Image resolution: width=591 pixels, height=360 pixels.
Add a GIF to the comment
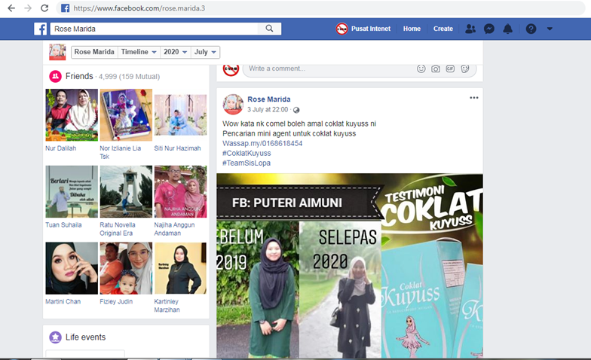tap(450, 69)
